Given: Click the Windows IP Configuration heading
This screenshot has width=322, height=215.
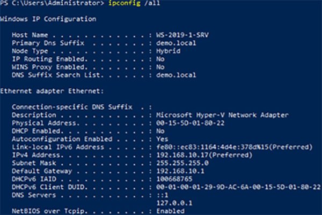Looking at the screenshot, I should pyautogui.click(x=48, y=19).
